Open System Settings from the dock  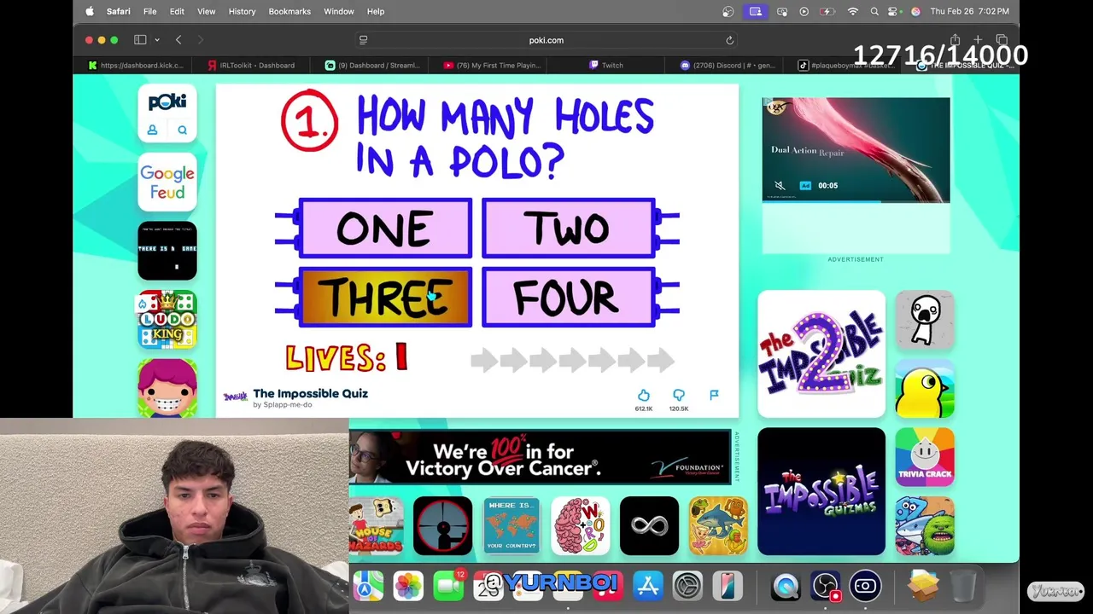687,586
